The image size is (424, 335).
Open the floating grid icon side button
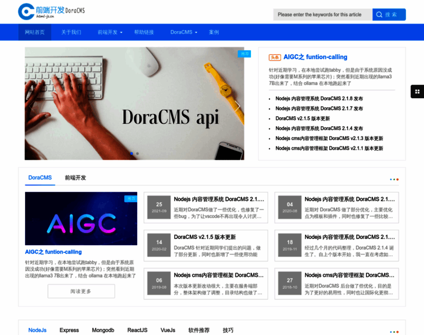tap(417, 92)
